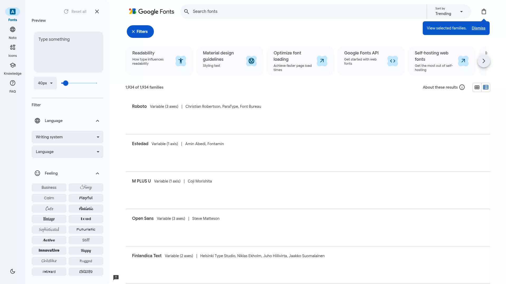Viewport: 506px width, 284px height.
Task: Show next cards with carousel arrow
Action: (x=484, y=61)
